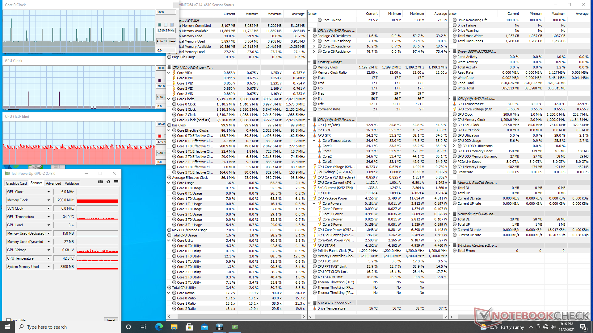Expand the GPU D3D Utilizations row
Image resolution: width=593 pixels, height=333 pixels.
click(454, 146)
